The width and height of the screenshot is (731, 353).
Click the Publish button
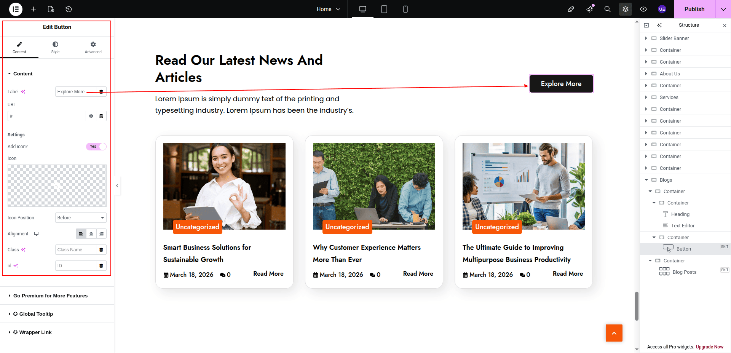pos(694,9)
